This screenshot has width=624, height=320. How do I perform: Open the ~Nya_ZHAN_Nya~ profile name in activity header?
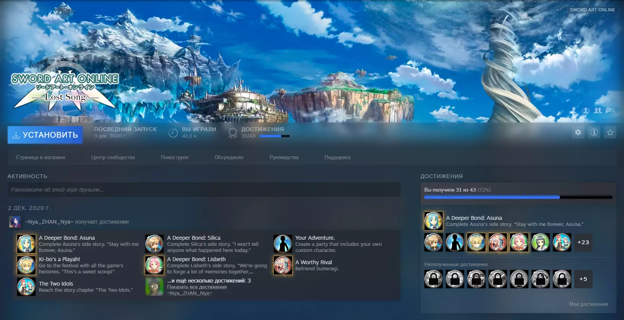coord(49,222)
